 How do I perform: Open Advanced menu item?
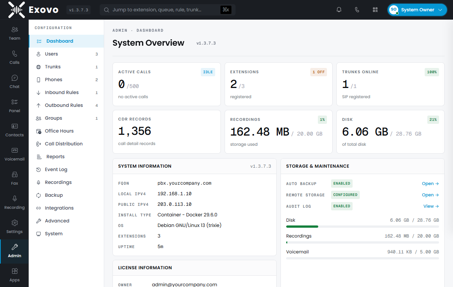(x=66, y=221)
